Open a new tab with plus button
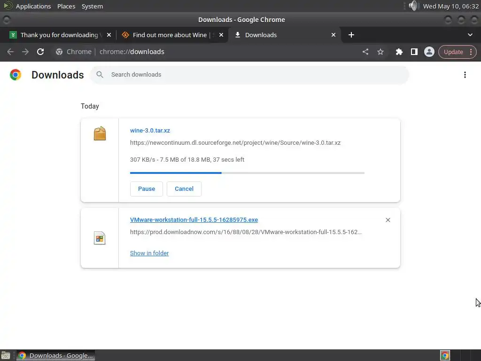 click(x=351, y=35)
